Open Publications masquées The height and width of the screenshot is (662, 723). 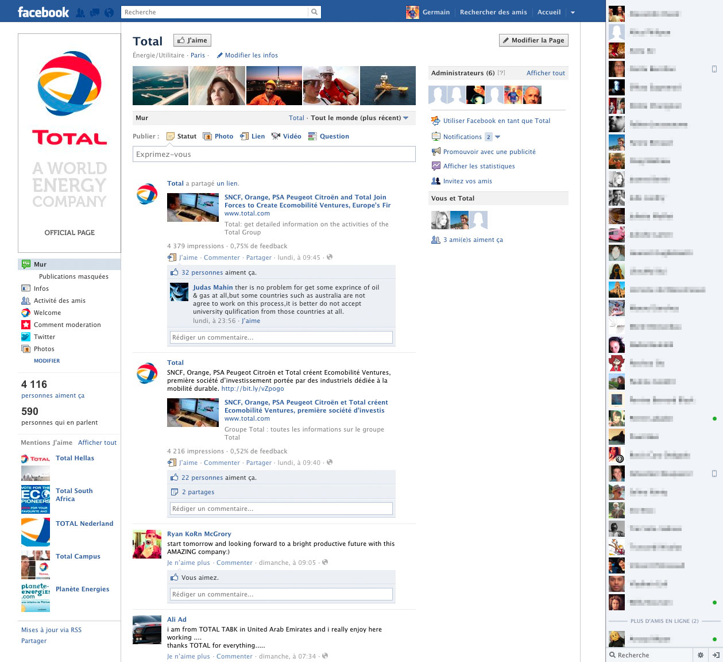(74, 276)
